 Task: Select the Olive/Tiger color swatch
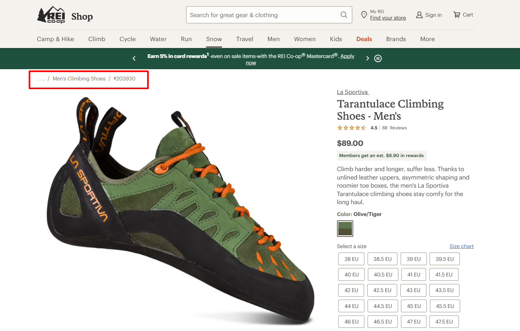pyautogui.click(x=345, y=228)
